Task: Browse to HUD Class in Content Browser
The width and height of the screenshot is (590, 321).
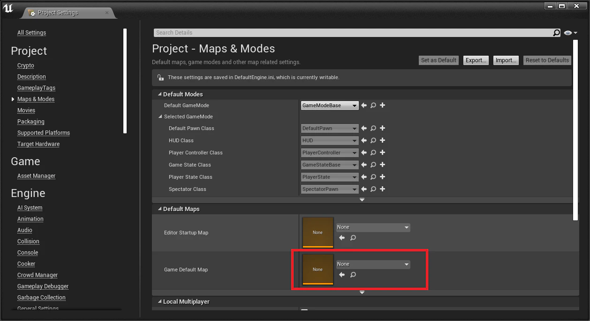Action: click(373, 140)
